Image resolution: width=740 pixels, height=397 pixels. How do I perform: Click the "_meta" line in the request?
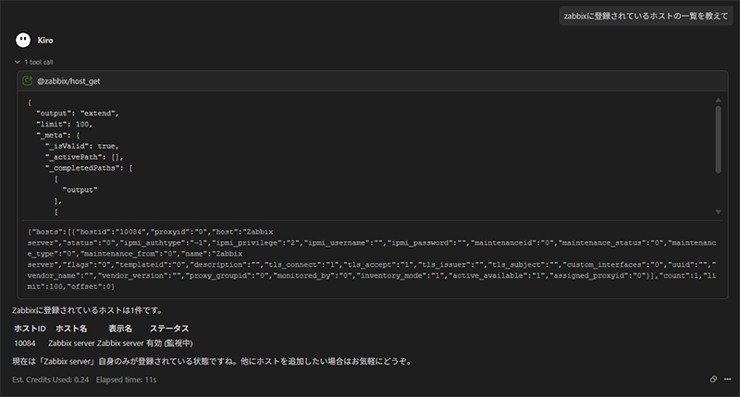(58, 135)
